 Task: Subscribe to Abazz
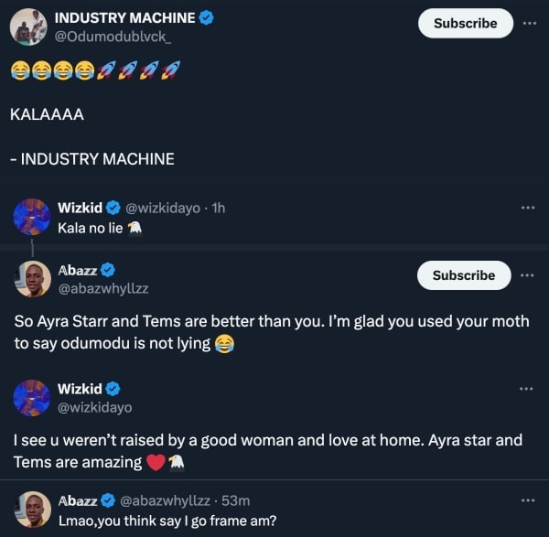coord(464,275)
